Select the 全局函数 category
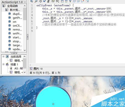Screen dimensions: 125x107 (12, 6)
